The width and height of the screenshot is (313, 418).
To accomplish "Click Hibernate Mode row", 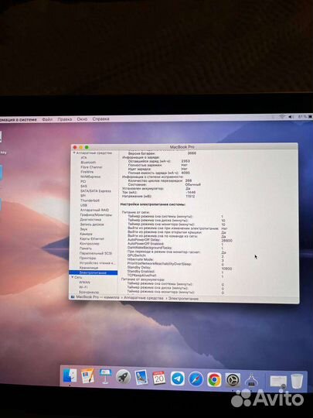I will pos(175,259).
